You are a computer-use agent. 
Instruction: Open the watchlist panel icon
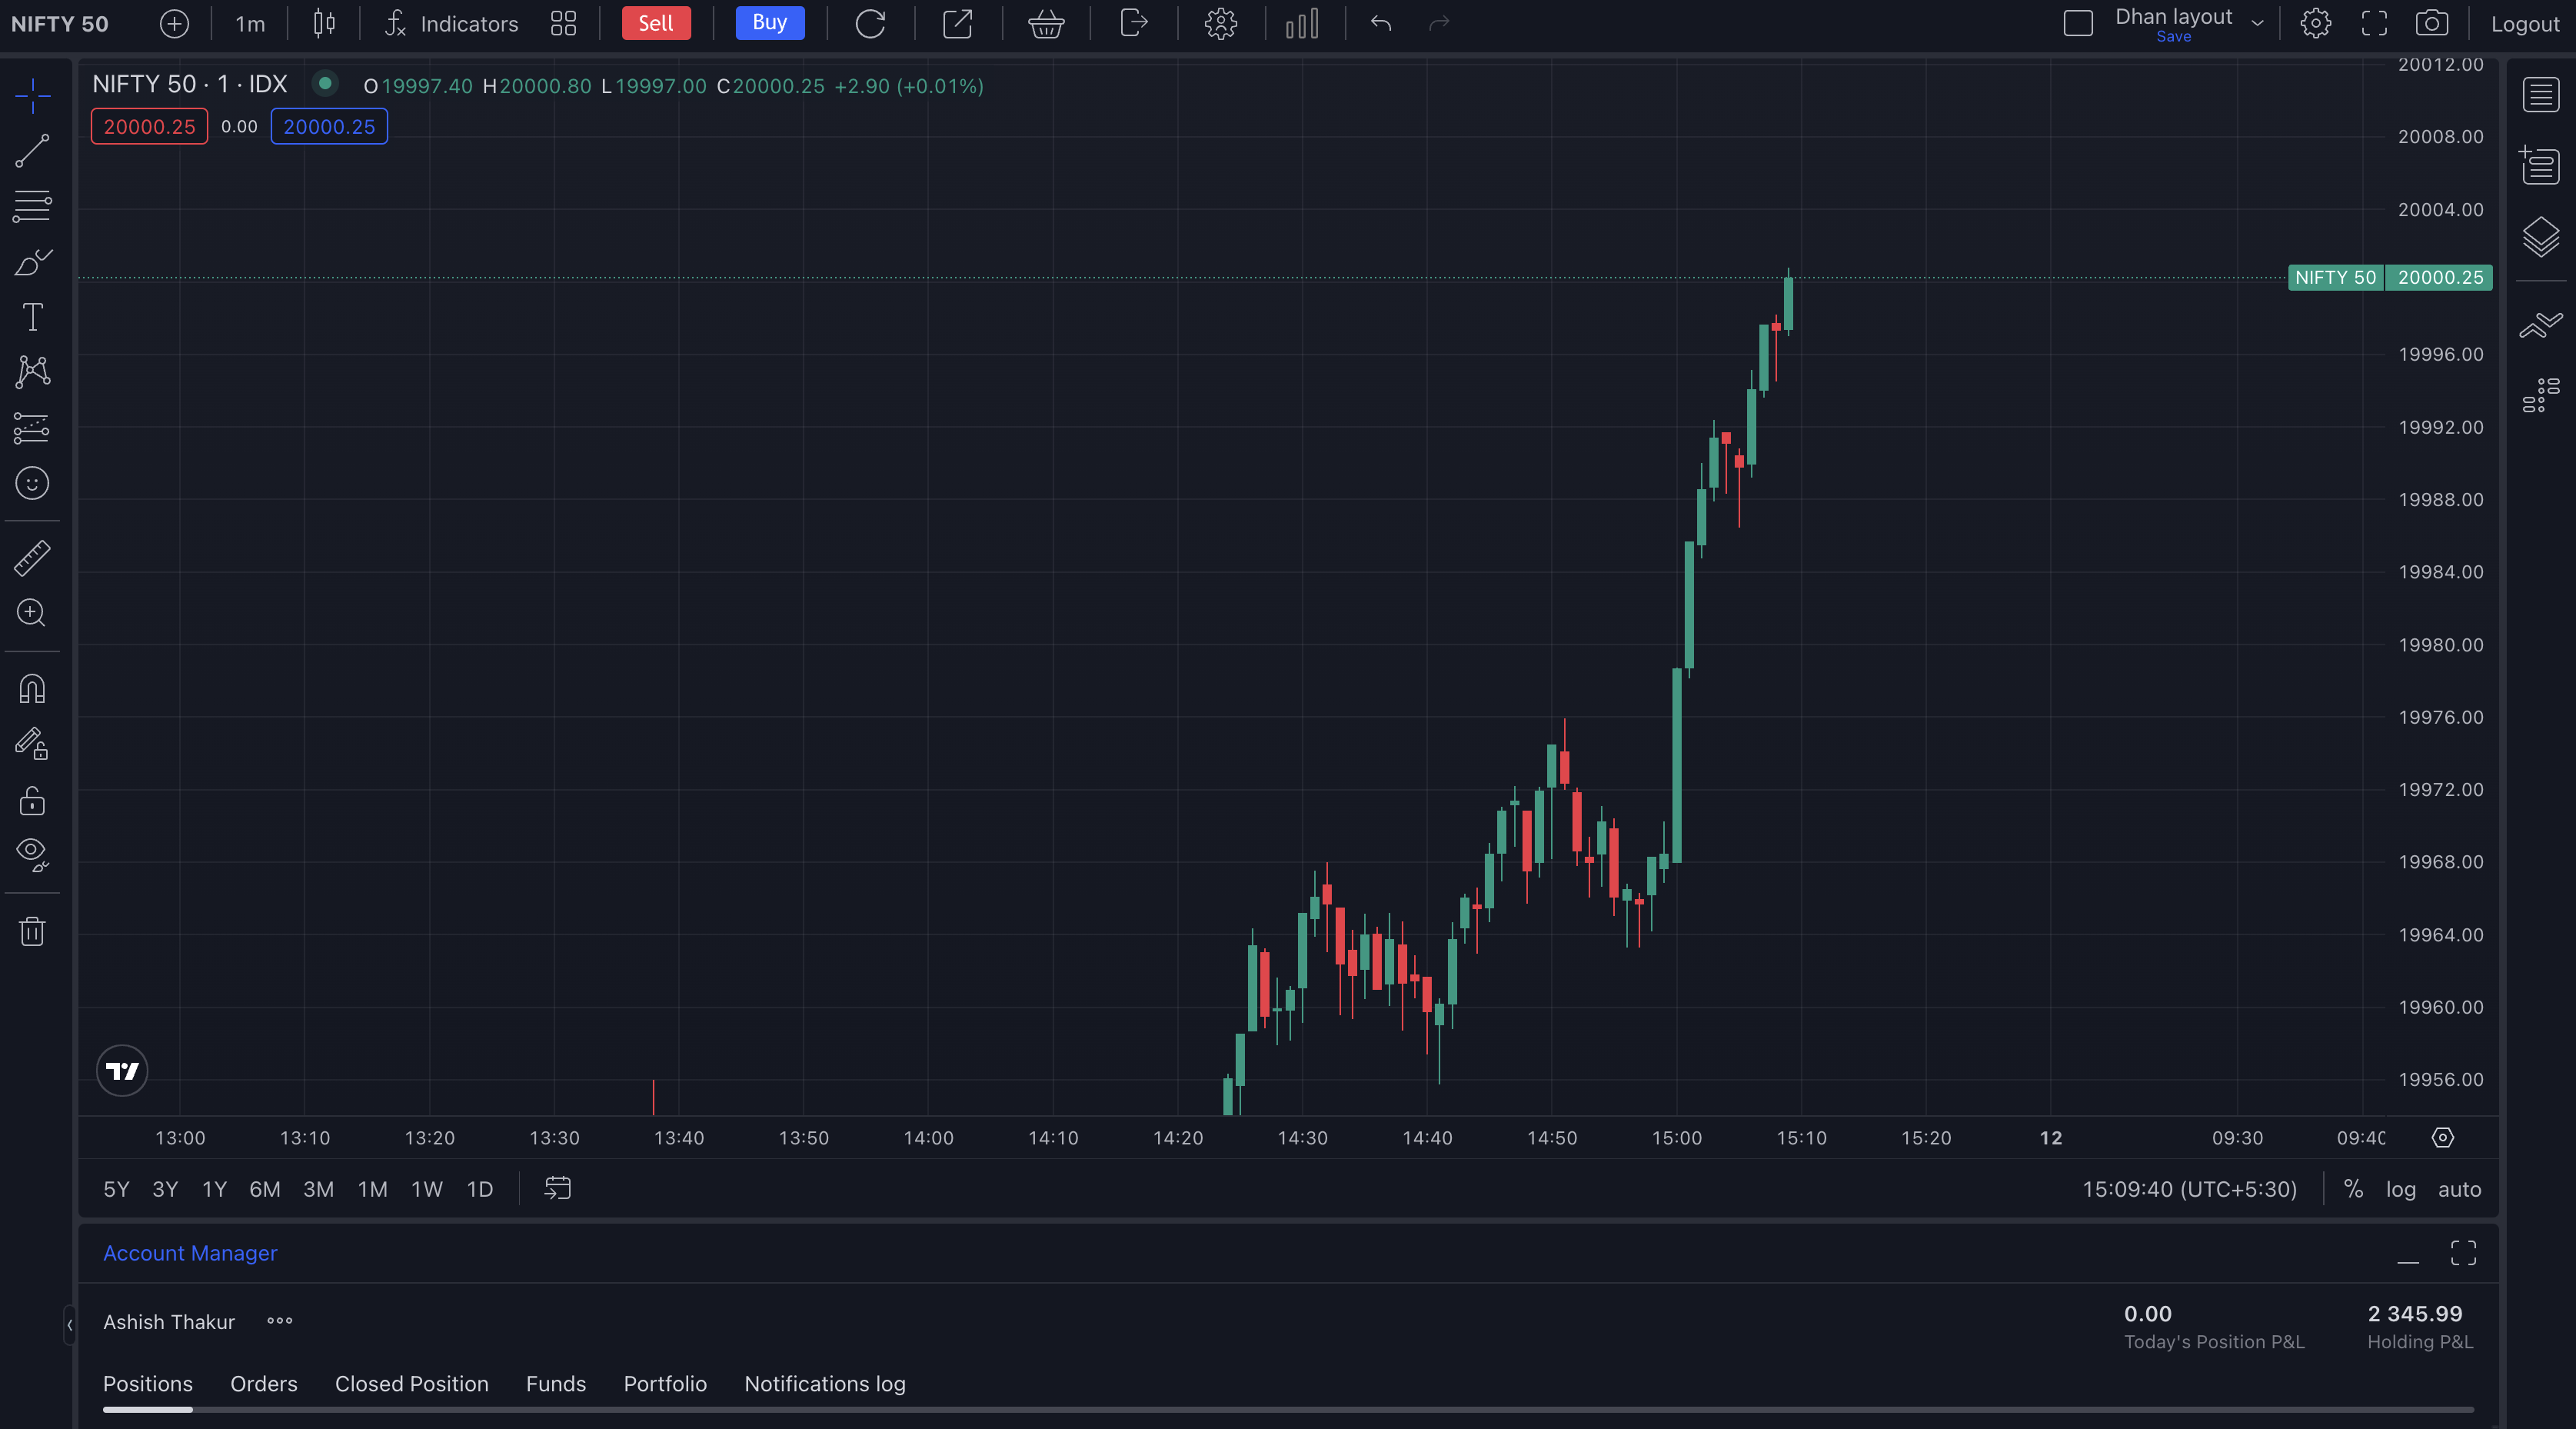pos(2541,96)
